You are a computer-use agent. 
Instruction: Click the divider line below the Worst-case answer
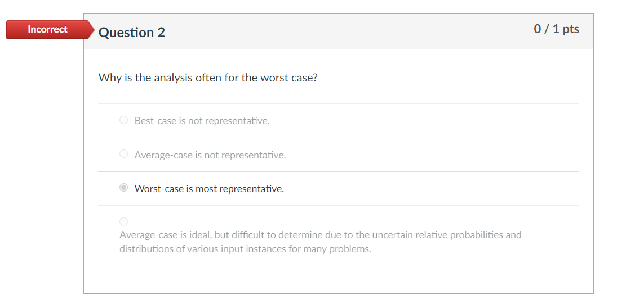[x=338, y=205]
